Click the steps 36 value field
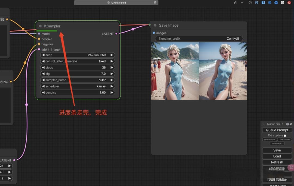 (77, 68)
